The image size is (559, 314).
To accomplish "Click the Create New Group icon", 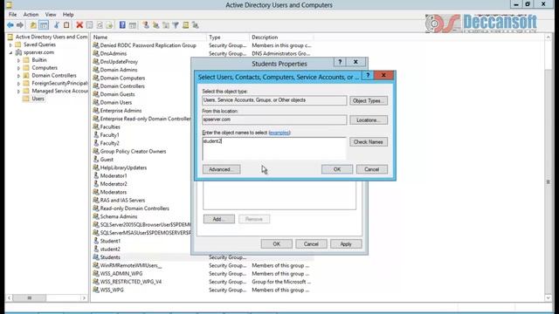I will coord(155,25).
